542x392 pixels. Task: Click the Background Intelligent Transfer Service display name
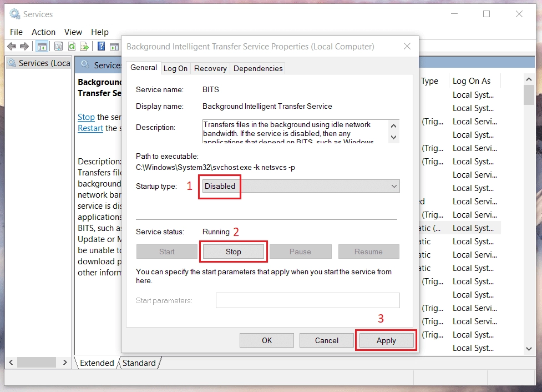point(267,106)
